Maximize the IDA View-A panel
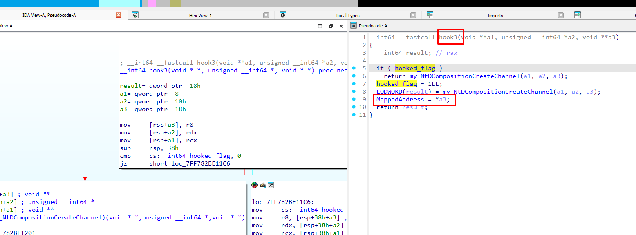636x235 pixels. pyautogui.click(x=320, y=26)
